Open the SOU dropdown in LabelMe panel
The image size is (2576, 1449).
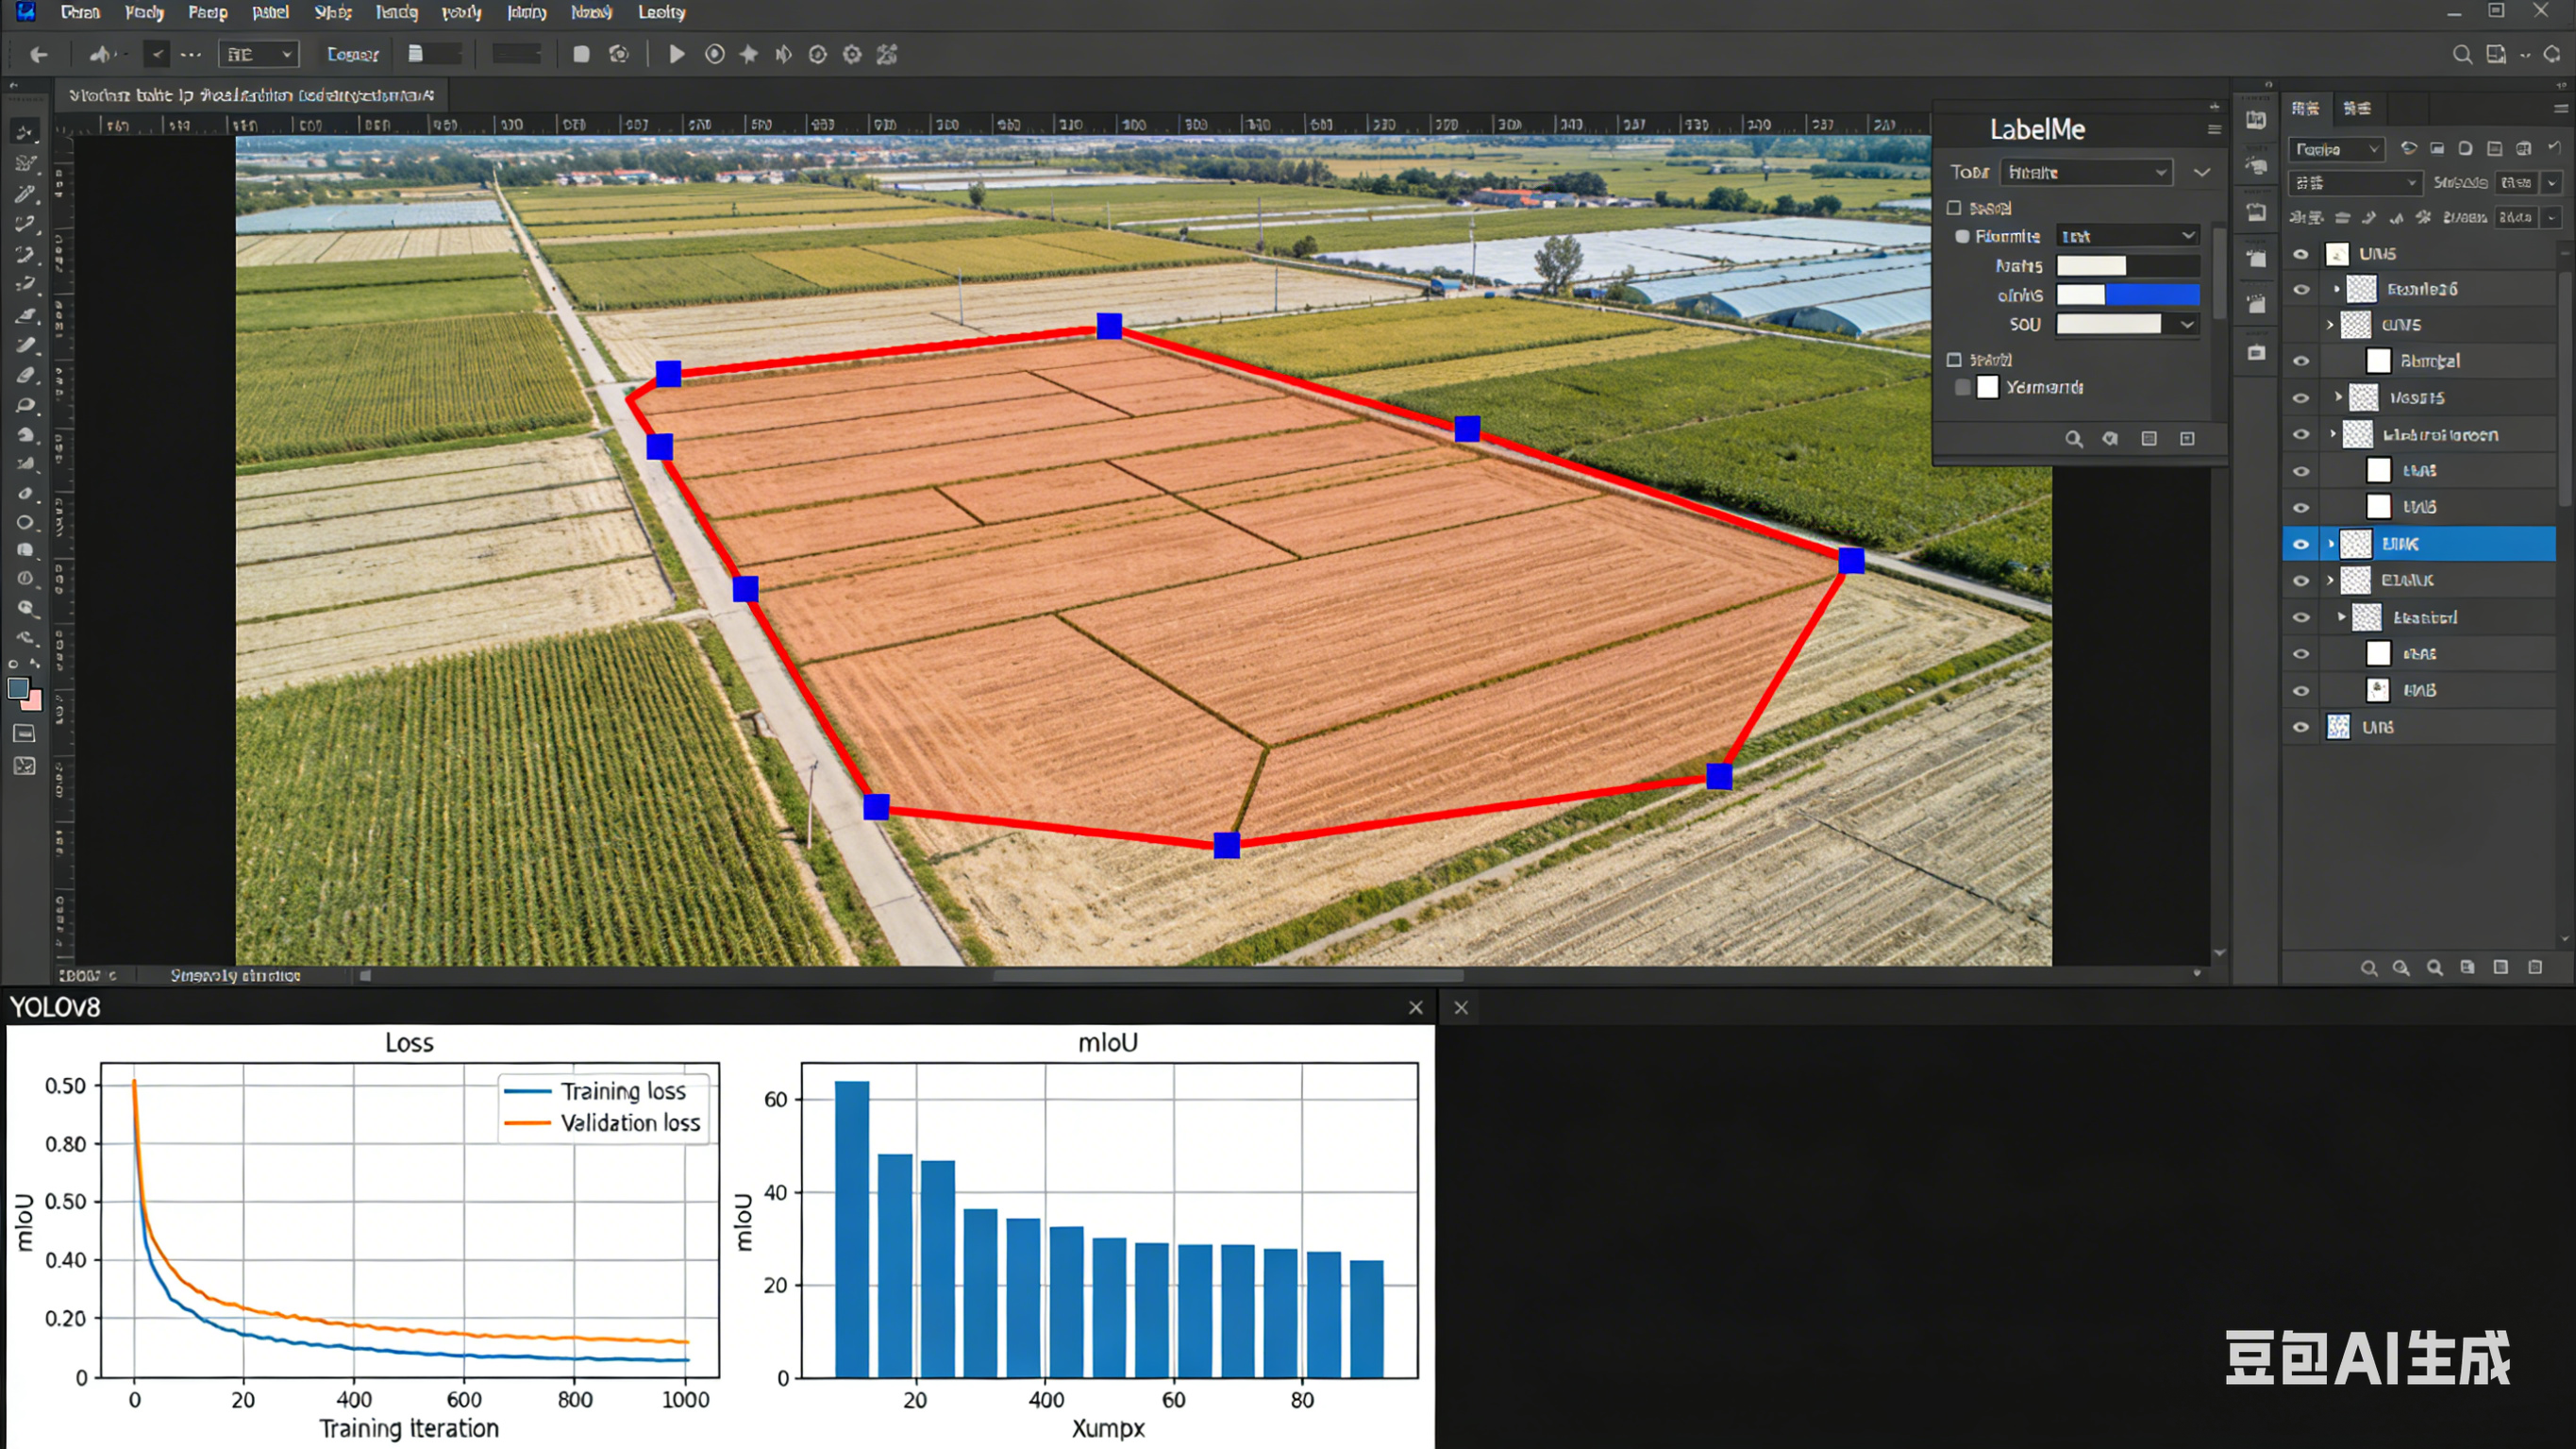click(x=2187, y=324)
